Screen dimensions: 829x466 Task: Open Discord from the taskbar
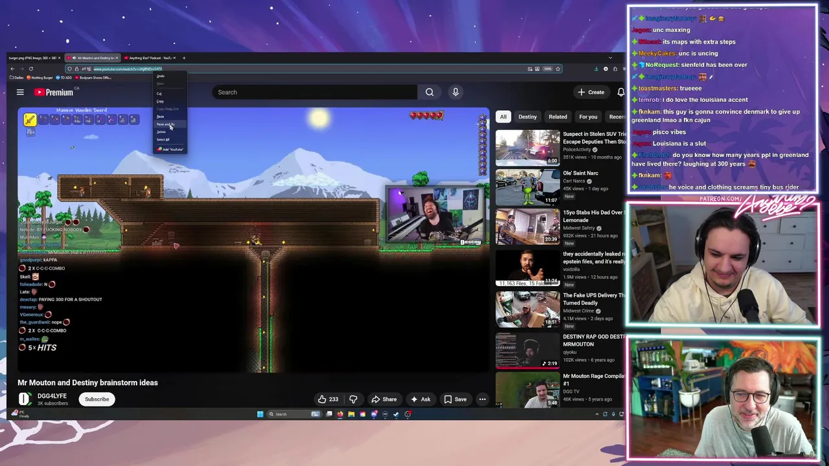(x=374, y=414)
